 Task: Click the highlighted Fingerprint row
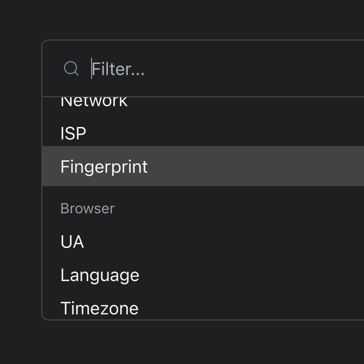[x=203, y=166]
